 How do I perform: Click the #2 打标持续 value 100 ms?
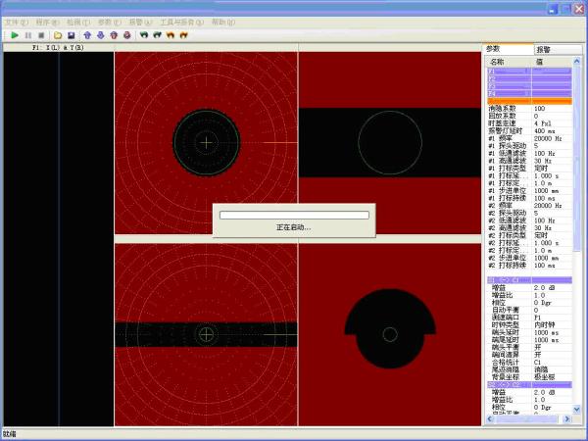point(545,266)
